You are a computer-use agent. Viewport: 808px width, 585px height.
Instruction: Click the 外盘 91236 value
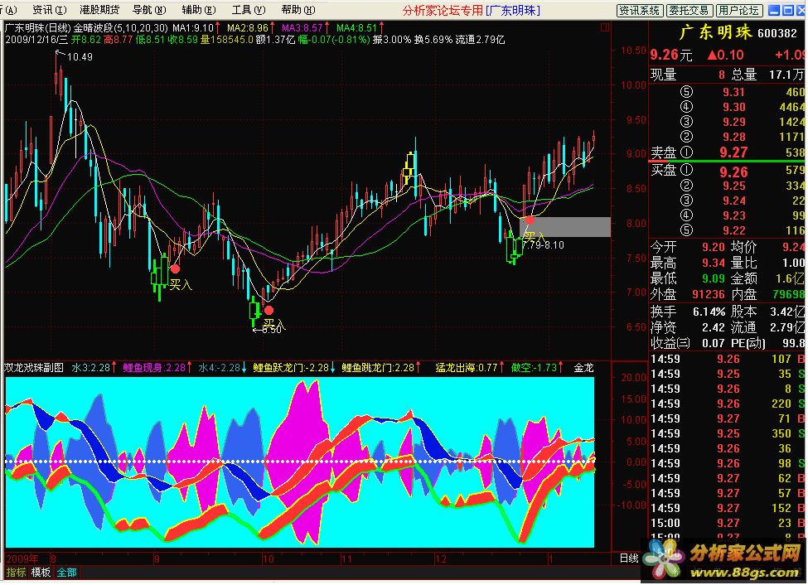(709, 294)
